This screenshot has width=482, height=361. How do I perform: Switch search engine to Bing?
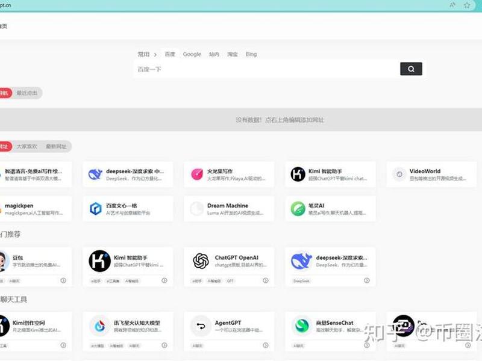click(251, 54)
